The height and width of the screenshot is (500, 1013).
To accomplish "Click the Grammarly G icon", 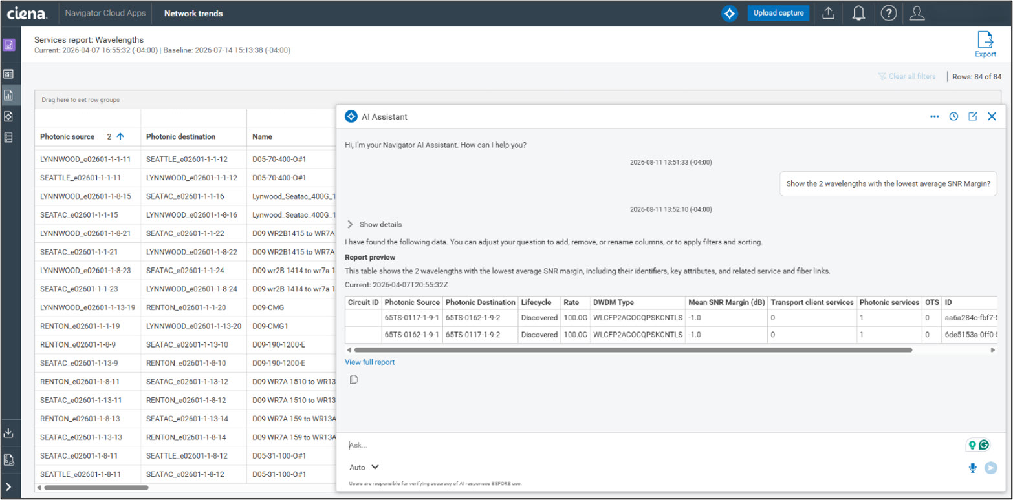I will click(x=984, y=444).
